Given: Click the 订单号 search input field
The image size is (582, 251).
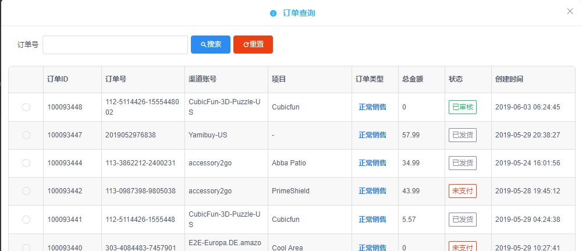Looking at the screenshot, I should point(115,45).
